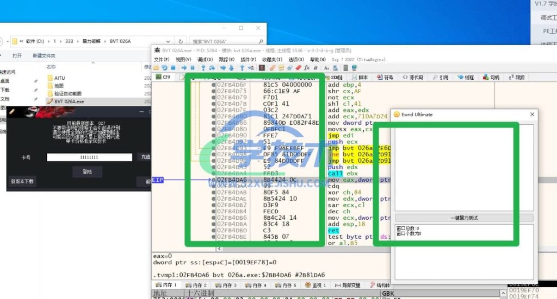Click the 卡号 card number input field
The width and height of the screenshot is (557, 299).
tap(89, 157)
